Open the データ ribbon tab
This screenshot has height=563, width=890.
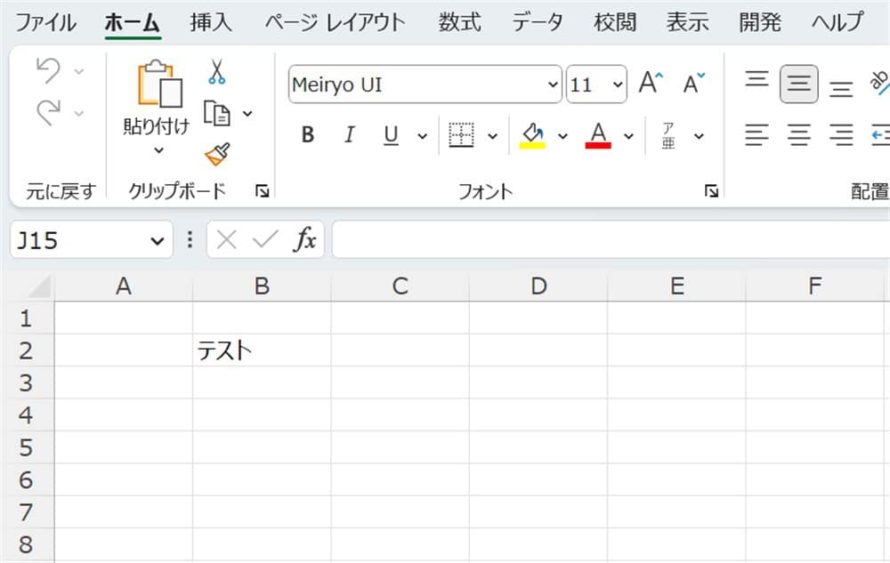537,22
